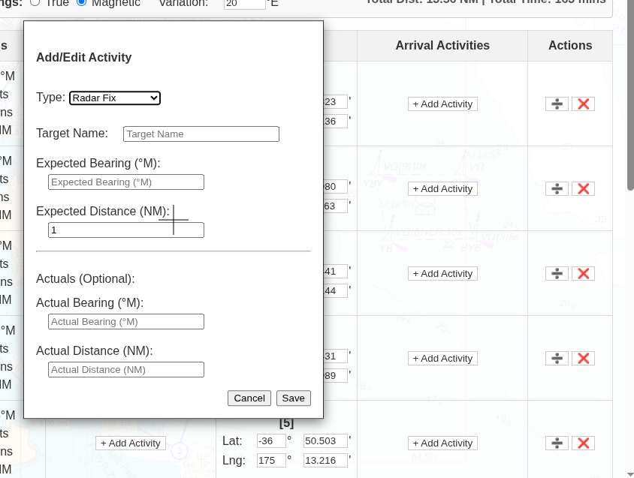Select the Magnetic bearing radio button
Image resolution: width=634 pixels, height=478 pixels.
[x=81, y=2]
